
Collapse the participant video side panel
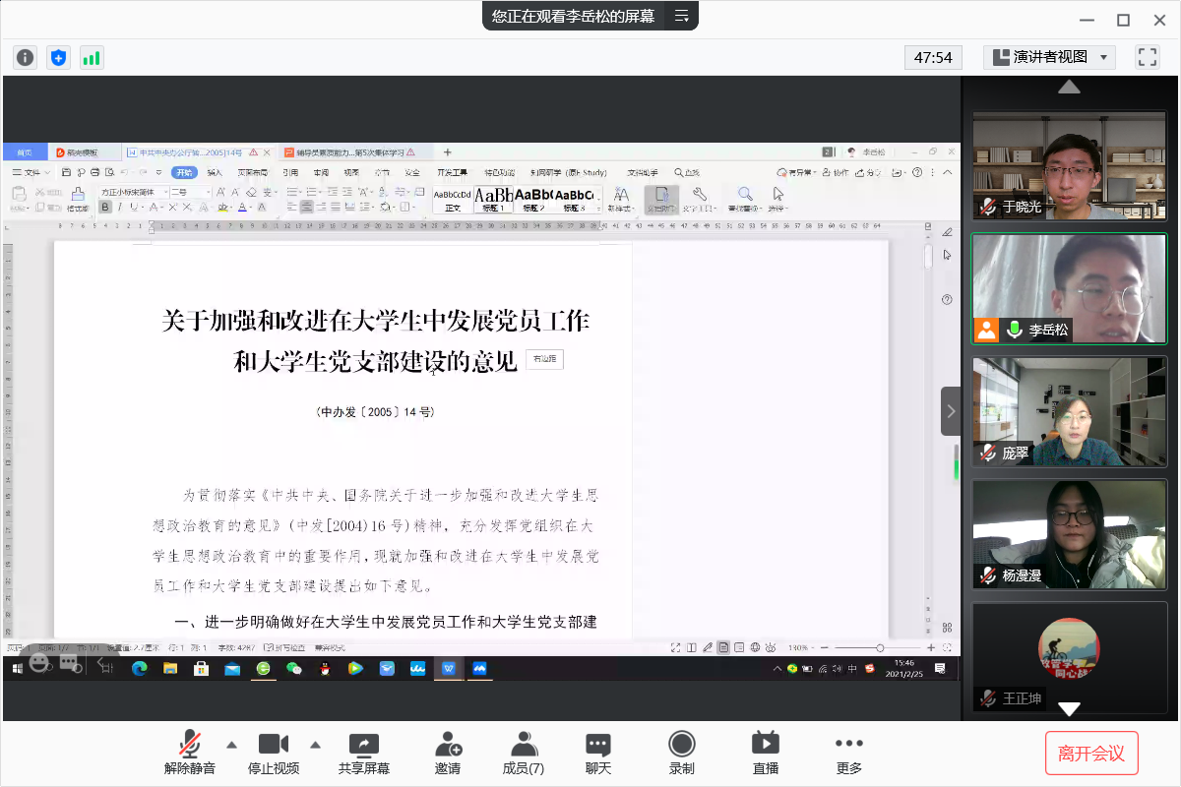(951, 411)
